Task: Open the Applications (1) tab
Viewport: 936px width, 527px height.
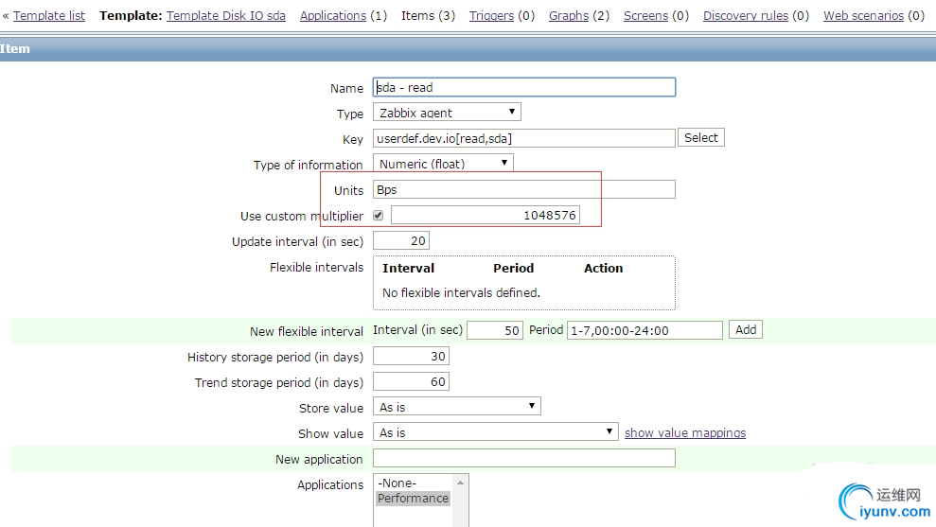Action: click(x=333, y=15)
